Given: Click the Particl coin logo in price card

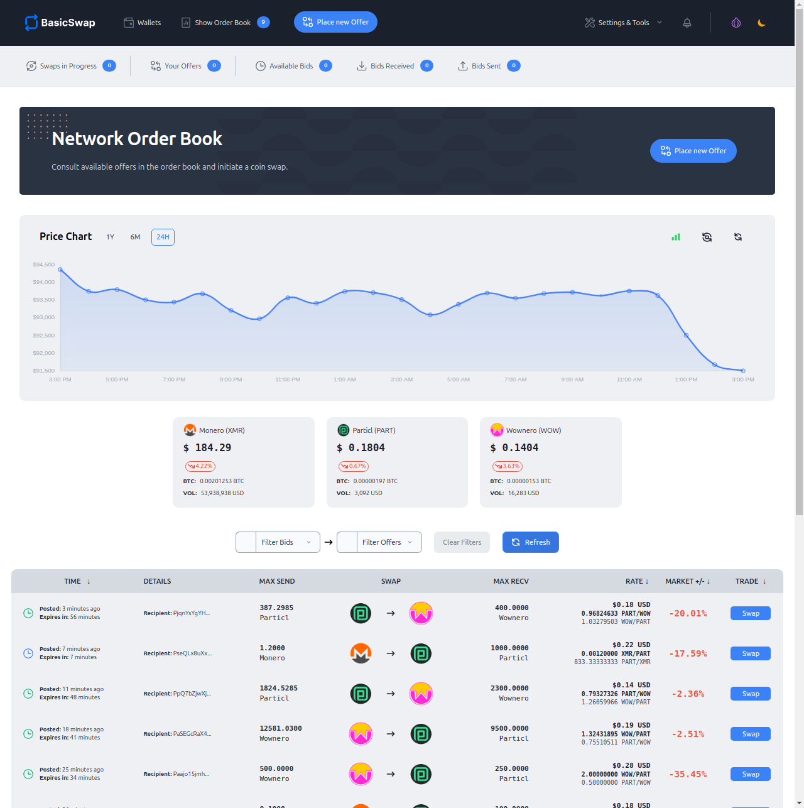Looking at the screenshot, I should click(x=343, y=430).
